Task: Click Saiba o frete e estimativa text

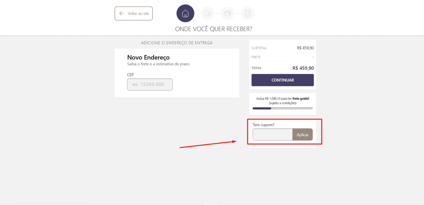Action: [158, 64]
